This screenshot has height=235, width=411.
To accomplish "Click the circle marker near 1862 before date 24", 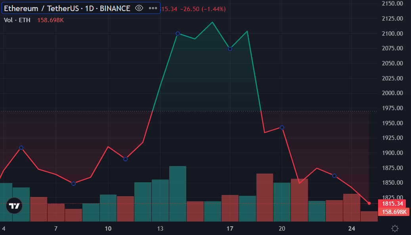I will point(334,176).
